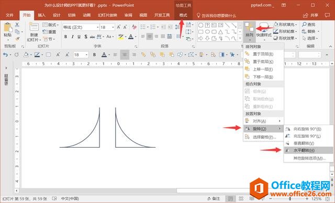Screen dimensions: 335x203
Task: Click Undo arrow in quick toolbar
Action: click(6, 55)
